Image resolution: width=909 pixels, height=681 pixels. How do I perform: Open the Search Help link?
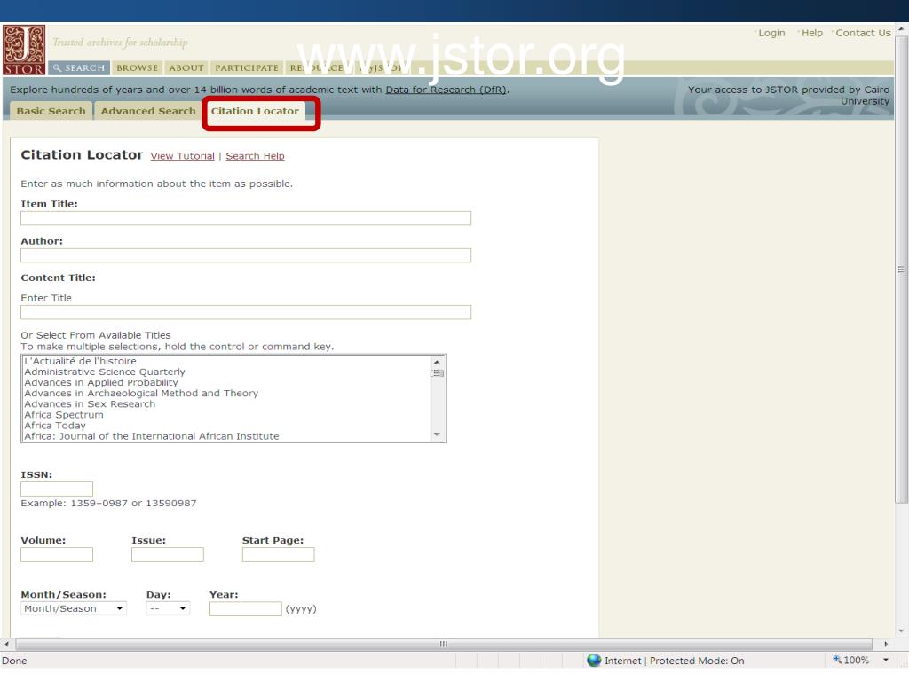(x=255, y=156)
